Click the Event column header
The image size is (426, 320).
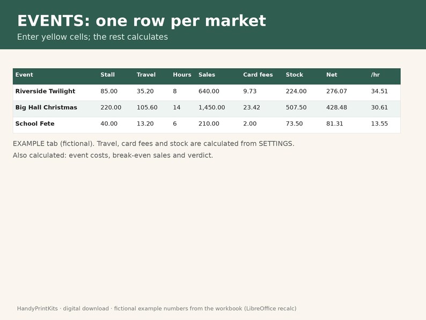(24, 75)
